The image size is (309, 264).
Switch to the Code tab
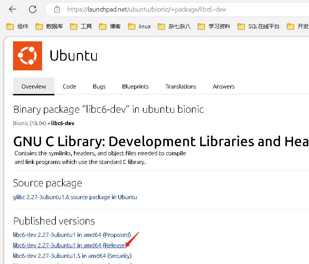click(x=69, y=86)
